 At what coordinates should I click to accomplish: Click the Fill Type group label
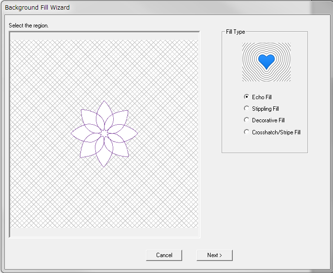[236, 32]
